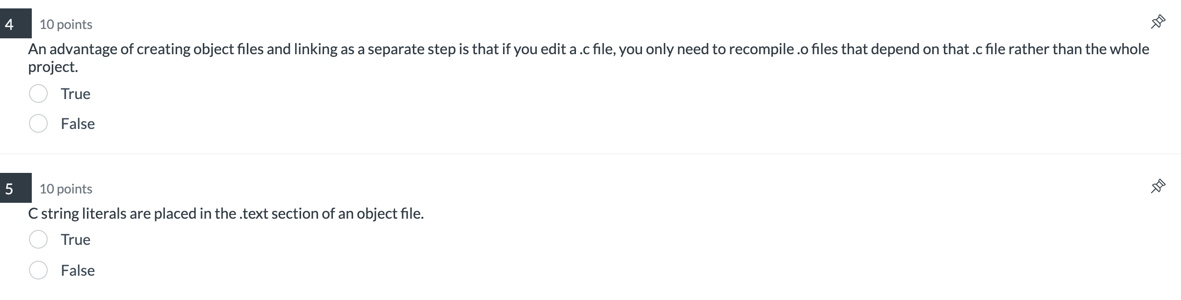Select False for question 5
The image size is (1181, 300).
pos(39,270)
